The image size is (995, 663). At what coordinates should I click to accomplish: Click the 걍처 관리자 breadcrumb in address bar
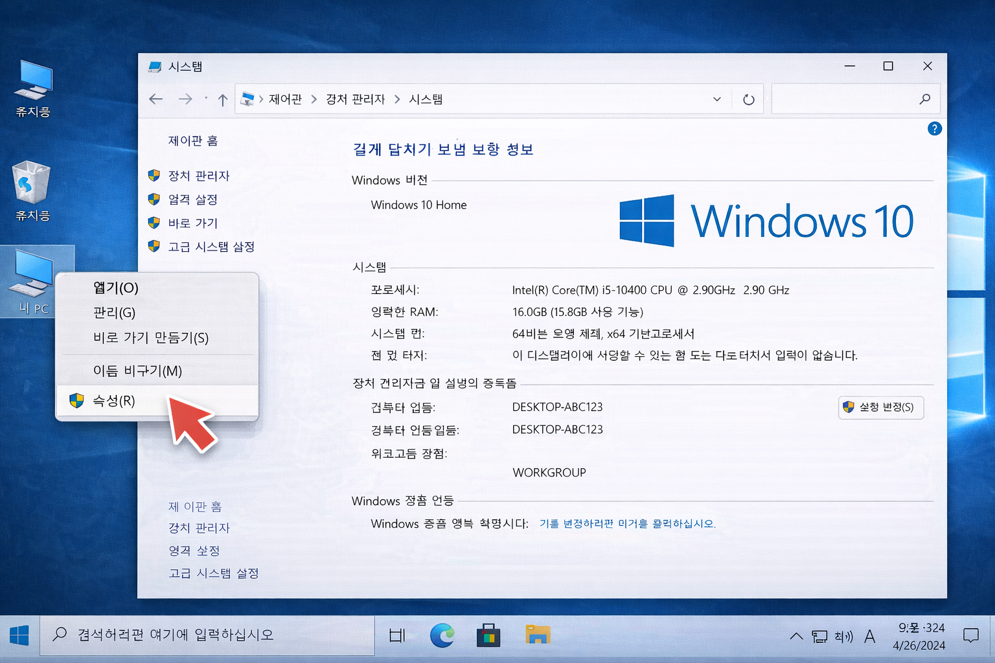point(355,99)
